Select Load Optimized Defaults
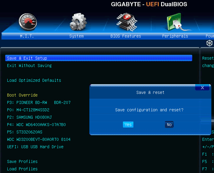 (x=34, y=80)
